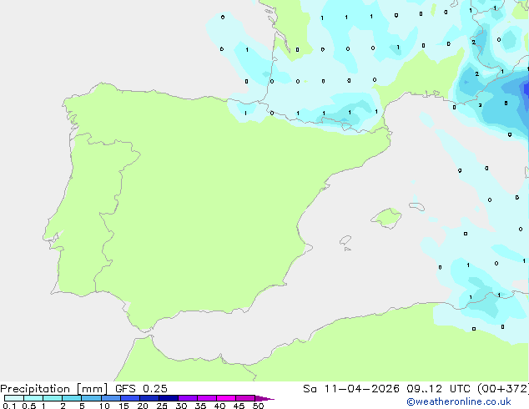The height and width of the screenshot is (409, 529).
Task: Click Ibiza island on the map
Action: 345,240
